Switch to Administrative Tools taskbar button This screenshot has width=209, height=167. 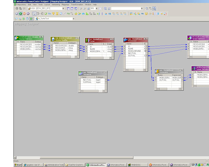[54, 165]
